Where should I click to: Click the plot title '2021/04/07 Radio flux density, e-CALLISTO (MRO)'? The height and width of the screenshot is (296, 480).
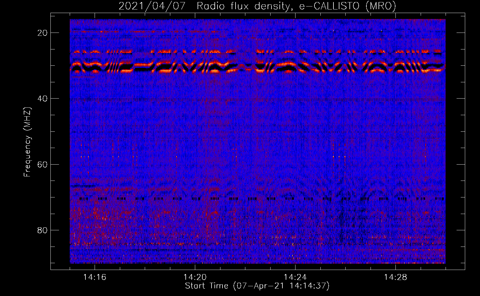coord(257,6)
